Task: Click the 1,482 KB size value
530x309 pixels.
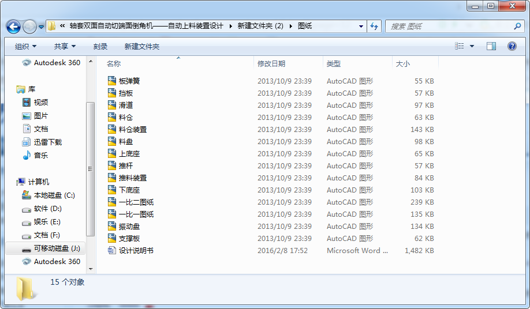Action: click(x=419, y=250)
